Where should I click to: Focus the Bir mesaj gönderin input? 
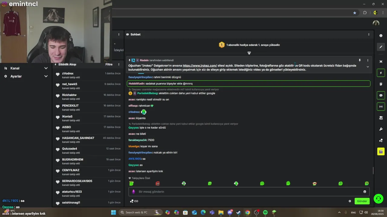[x=249, y=192]
